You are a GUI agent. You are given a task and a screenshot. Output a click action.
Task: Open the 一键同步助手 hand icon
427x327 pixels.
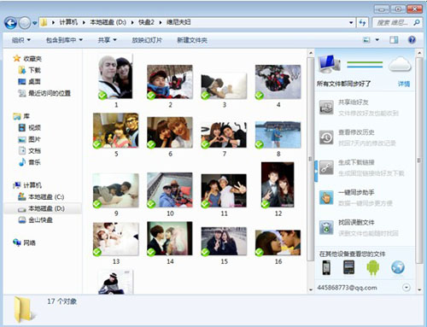(326, 197)
